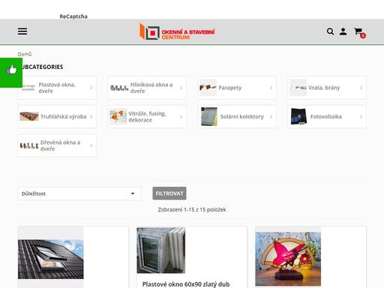384x288 pixels.
Task: Click the green thumbs-up feedback icon
Action: (x=11, y=70)
